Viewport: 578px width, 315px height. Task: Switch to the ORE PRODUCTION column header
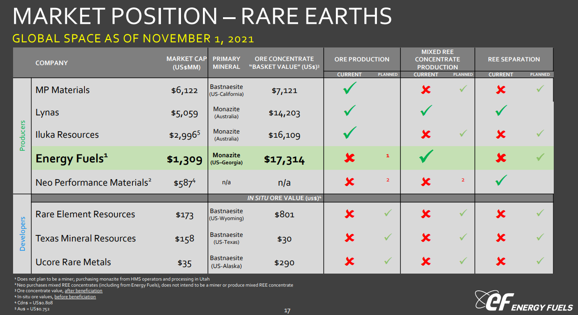pos(362,59)
